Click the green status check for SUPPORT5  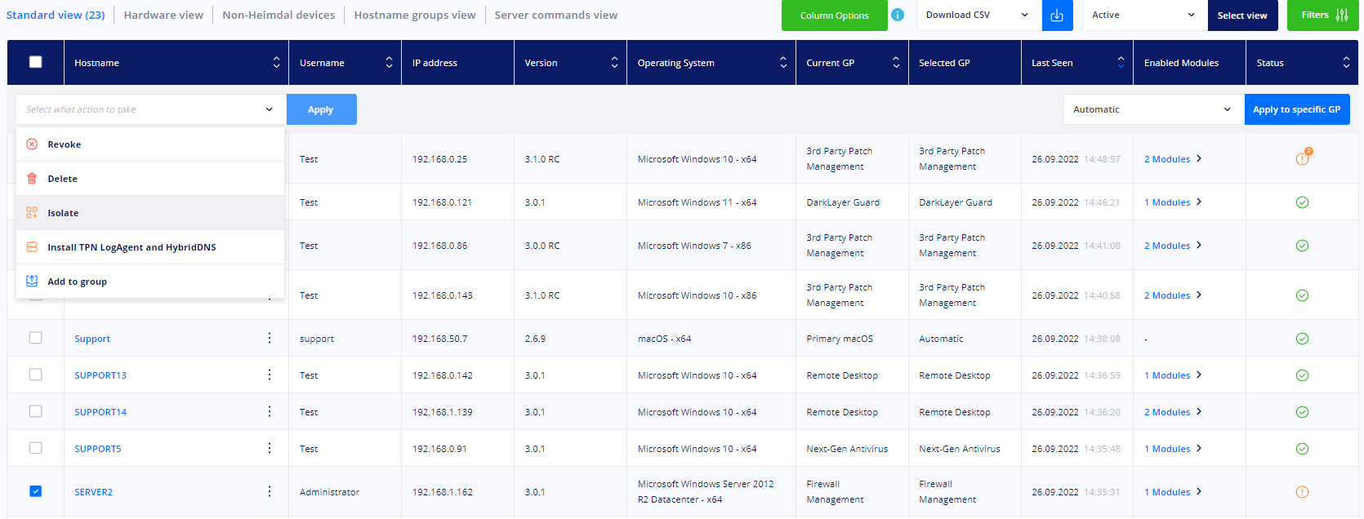[x=1303, y=449]
